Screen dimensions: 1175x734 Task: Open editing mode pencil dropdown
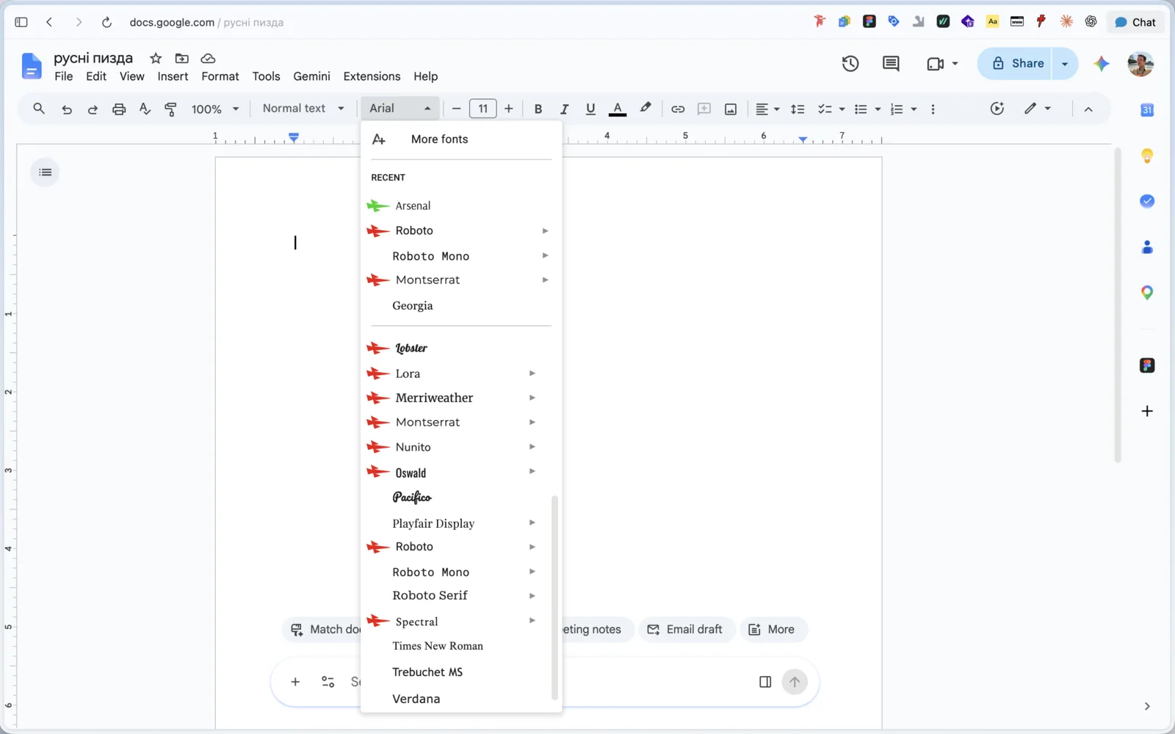click(x=1038, y=109)
